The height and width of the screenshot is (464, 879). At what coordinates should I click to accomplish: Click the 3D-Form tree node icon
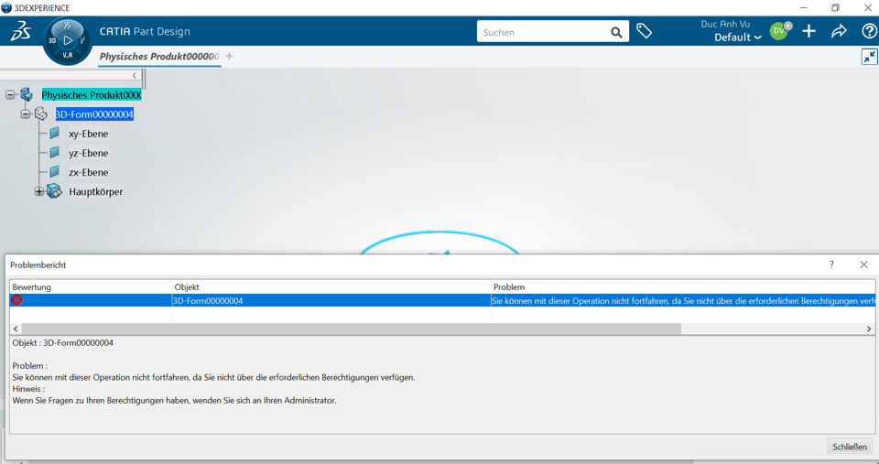41,113
